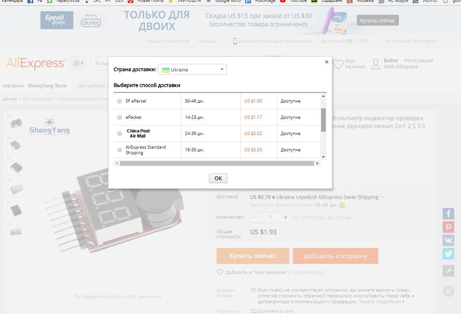Expand AliExpress Saver Shipping dropdown arrow
This screenshot has width=461, height=314.
coord(383,197)
